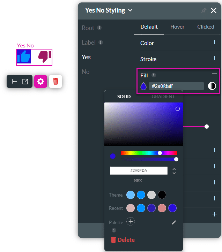This screenshot has height=252, width=222.
Task: Select the GRADIENT fill tab
Action: 163,97
